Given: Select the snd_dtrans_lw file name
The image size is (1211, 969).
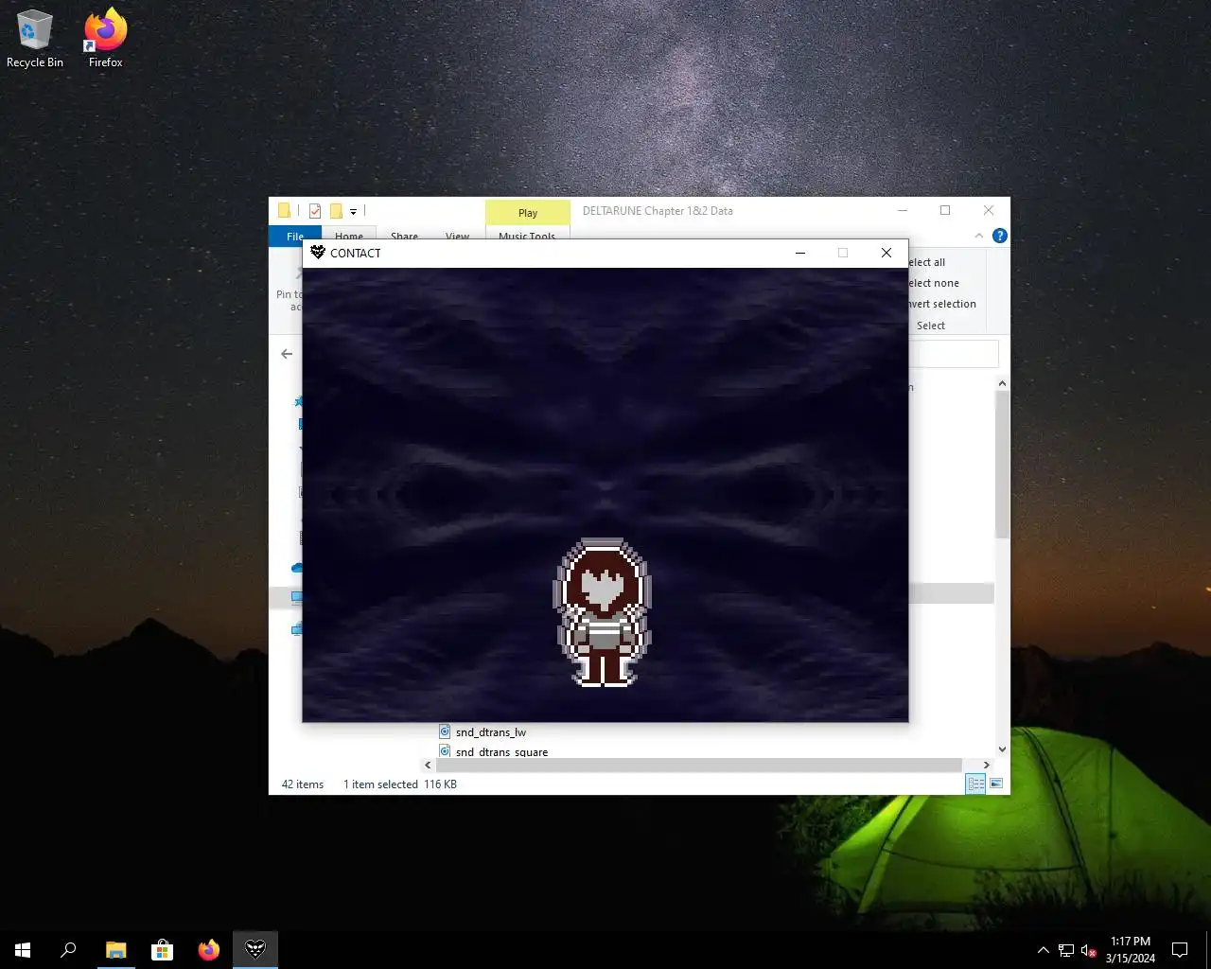Looking at the screenshot, I should (x=491, y=731).
